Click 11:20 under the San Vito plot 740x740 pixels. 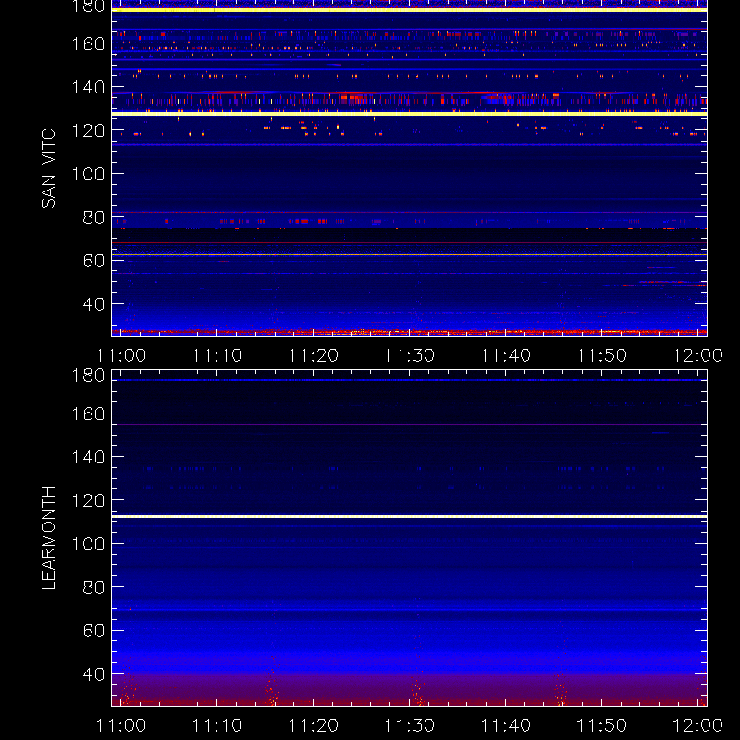click(x=314, y=355)
